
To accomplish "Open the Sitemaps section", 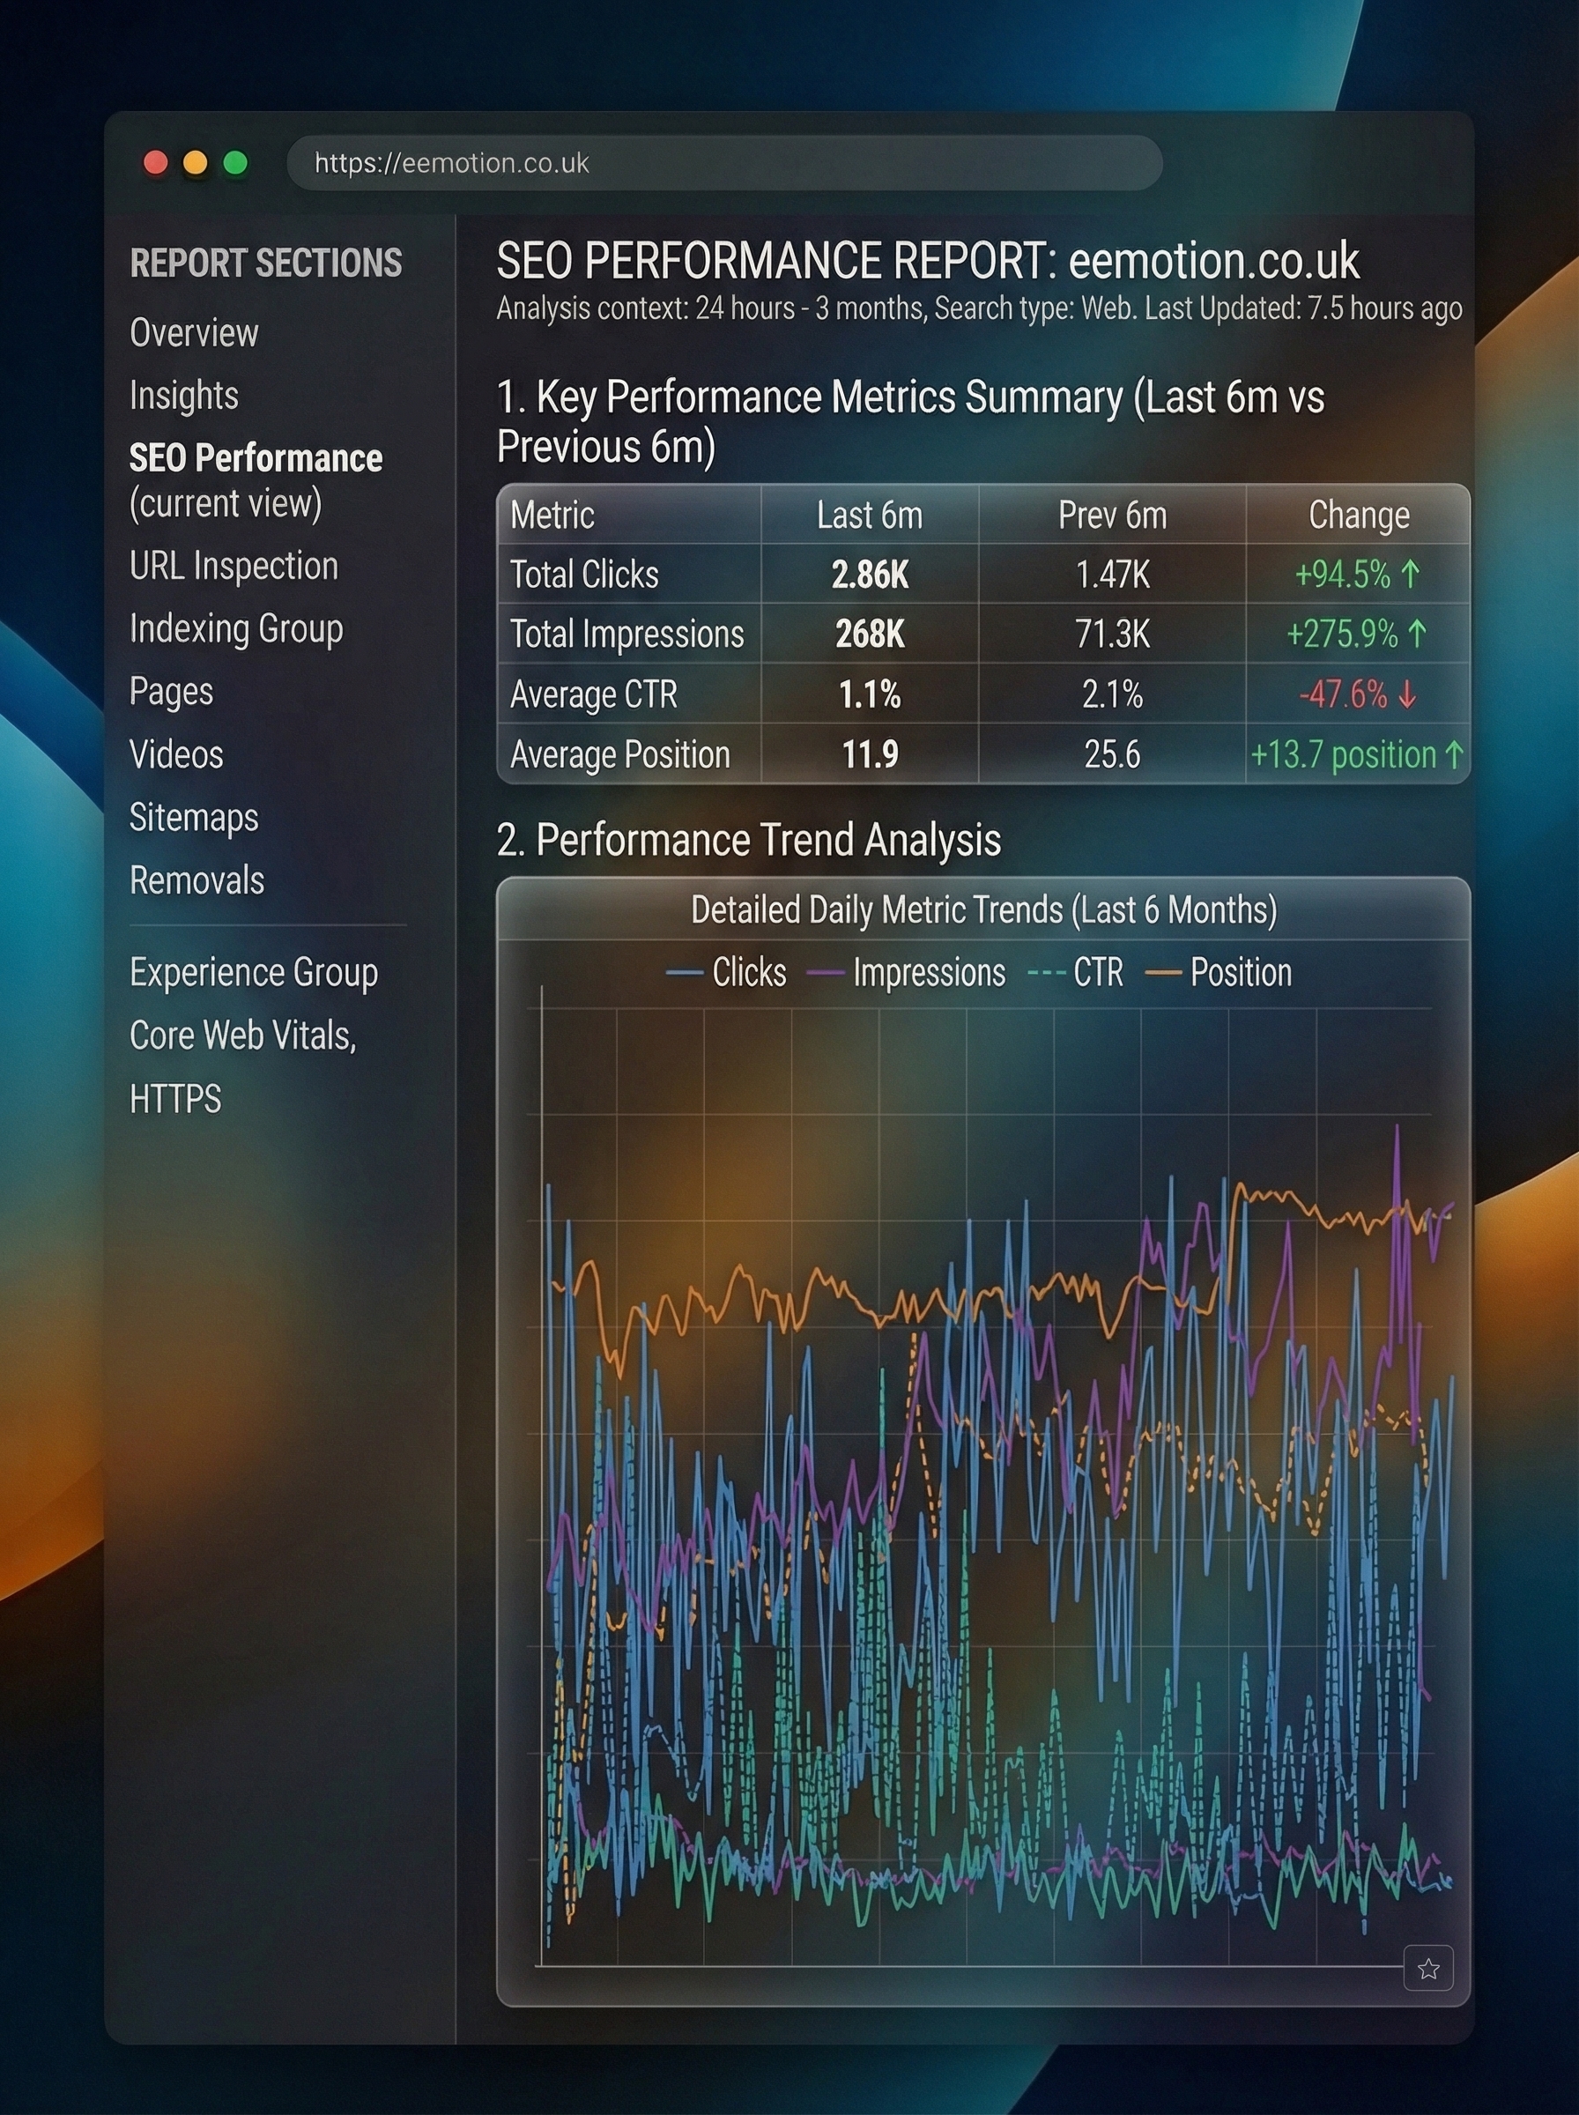I will tap(194, 817).
